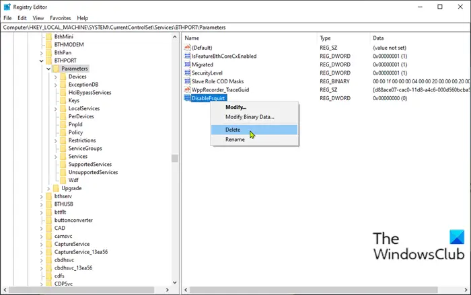Click the Policy folder icon
Screen dimensions: 471x295
(x=63, y=132)
